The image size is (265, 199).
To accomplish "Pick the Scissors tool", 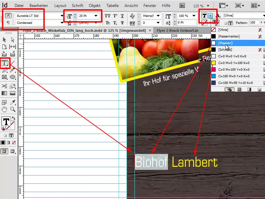I will (4, 86).
